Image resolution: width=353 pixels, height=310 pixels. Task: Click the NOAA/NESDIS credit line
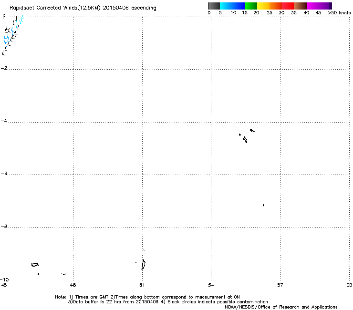(281, 307)
